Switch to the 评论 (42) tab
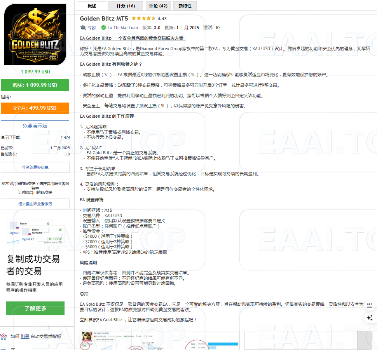Viewport: 377px width, 350px height. coord(158,6)
